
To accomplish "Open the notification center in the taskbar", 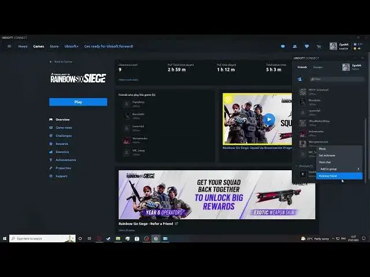I will (364, 238).
